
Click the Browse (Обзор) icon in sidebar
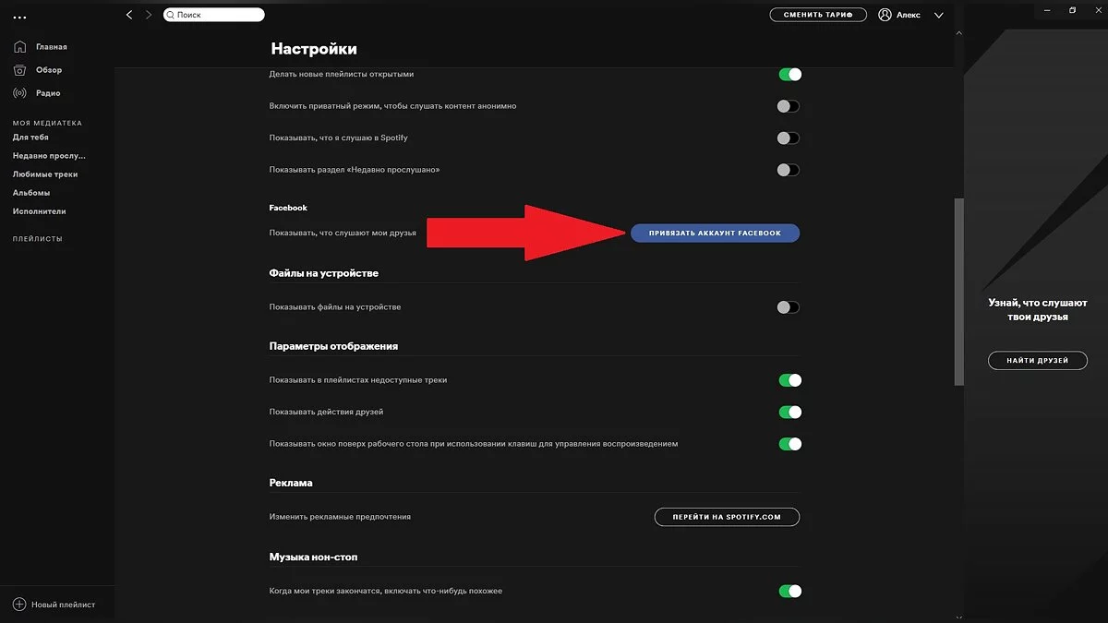[x=19, y=70]
